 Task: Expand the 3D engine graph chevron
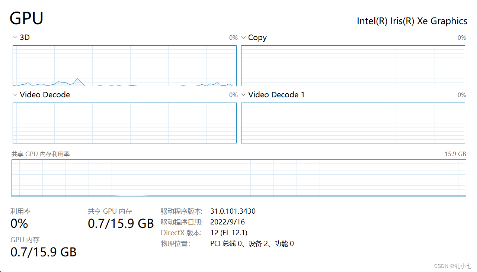tap(15, 38)
